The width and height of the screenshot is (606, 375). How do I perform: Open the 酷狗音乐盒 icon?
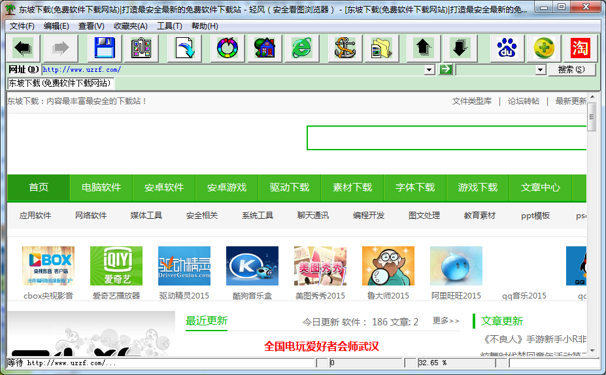(252, 266)
